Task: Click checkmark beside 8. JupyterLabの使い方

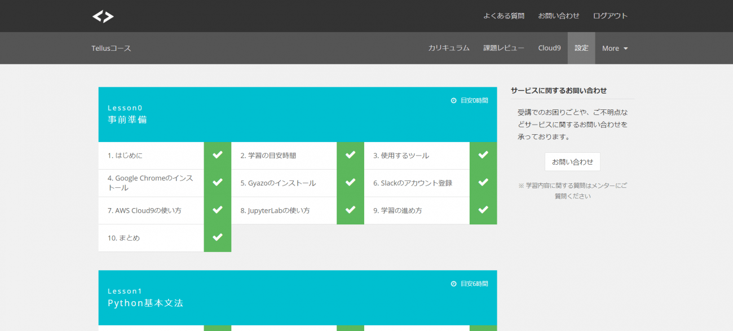Action: pos(350,210)
